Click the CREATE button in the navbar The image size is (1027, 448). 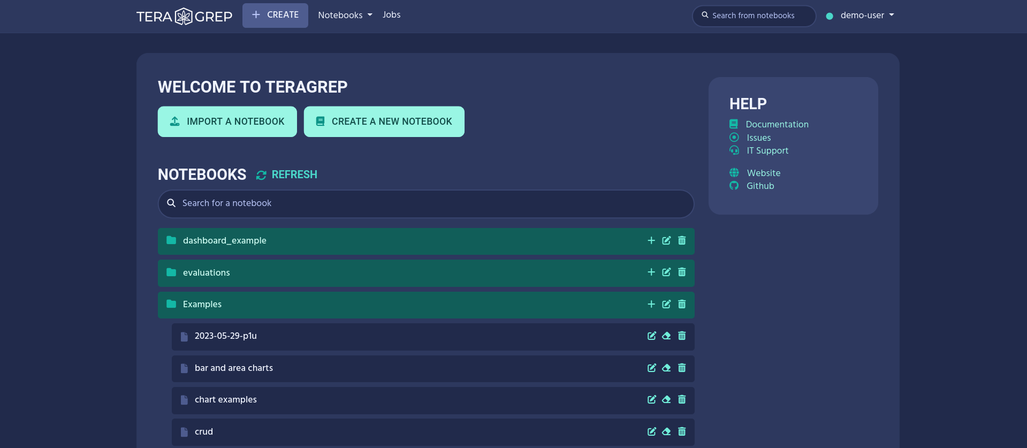tap(275, 15)
